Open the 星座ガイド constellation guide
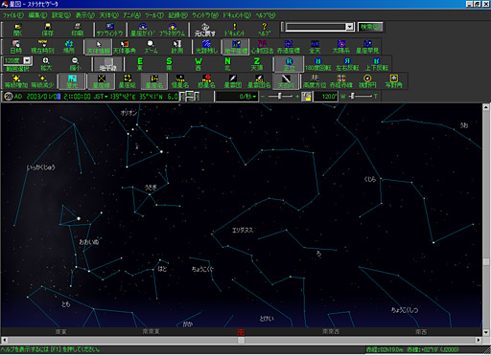This screenshot has width=491, height=356. point(143,30)
